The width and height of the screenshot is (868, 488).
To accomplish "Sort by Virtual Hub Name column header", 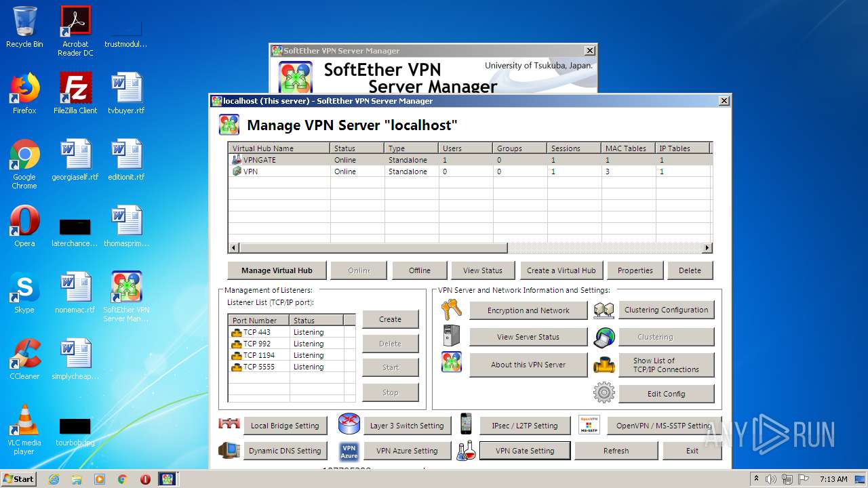I will (x=279, y=148).
